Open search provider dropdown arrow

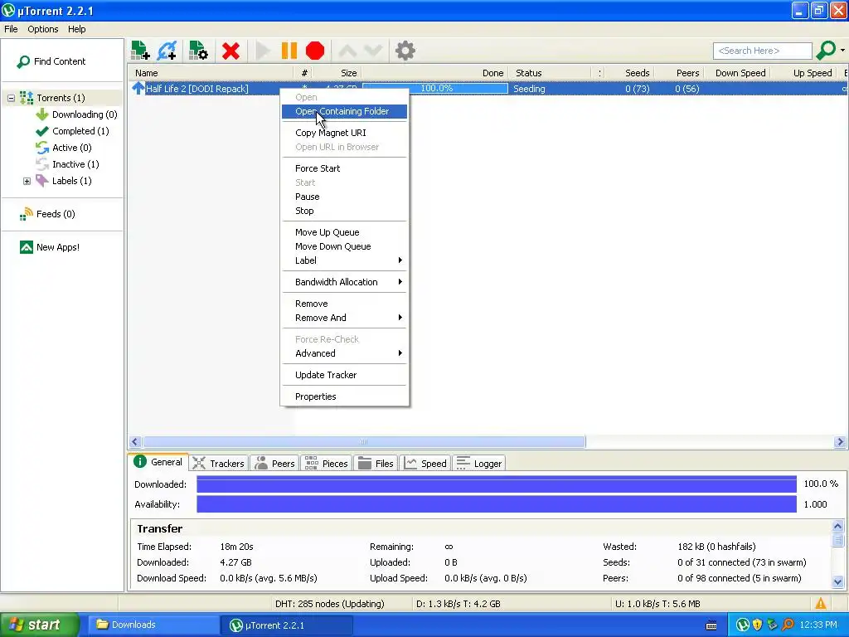843,51
